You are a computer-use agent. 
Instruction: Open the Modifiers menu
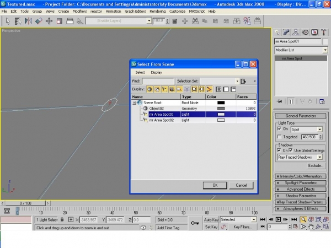79,12
